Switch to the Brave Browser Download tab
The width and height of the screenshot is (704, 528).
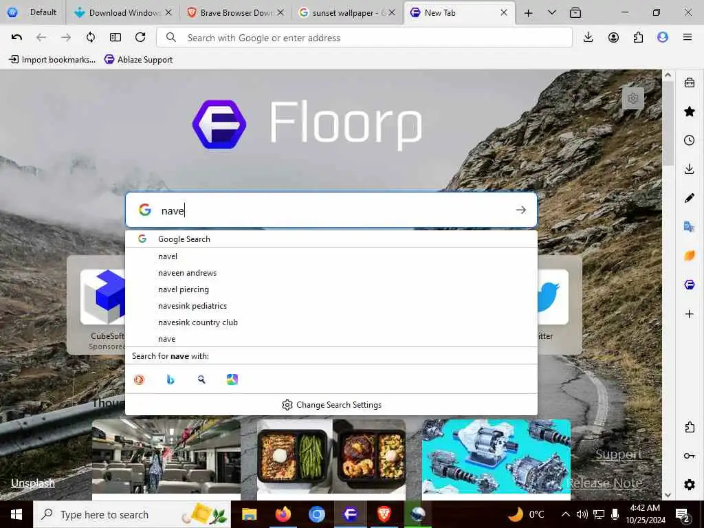click(x=236, y=12)
